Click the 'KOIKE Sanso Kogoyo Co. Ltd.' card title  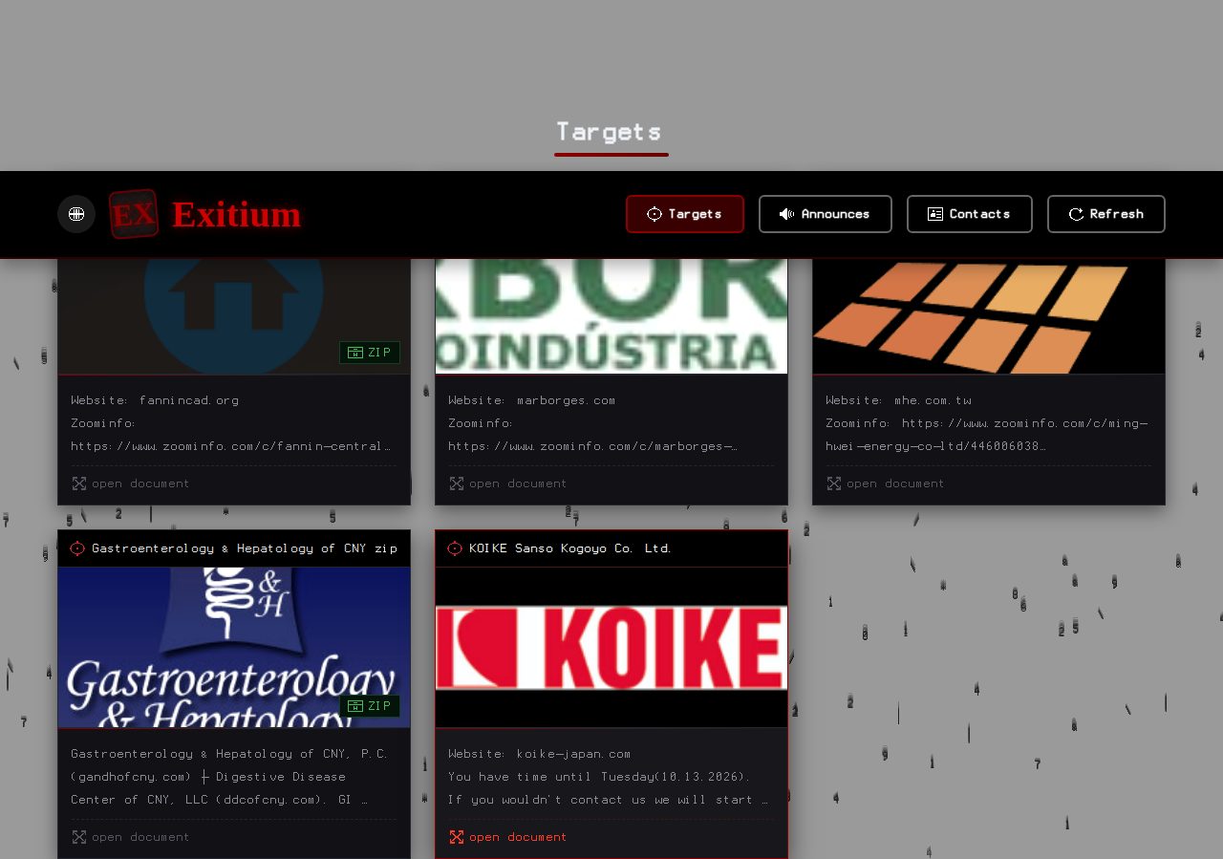coord(570,548)
